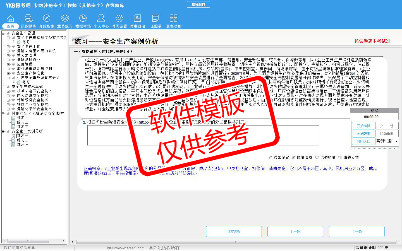Open the 介绍指南 compass icon
402x251 pixels.
47,19
